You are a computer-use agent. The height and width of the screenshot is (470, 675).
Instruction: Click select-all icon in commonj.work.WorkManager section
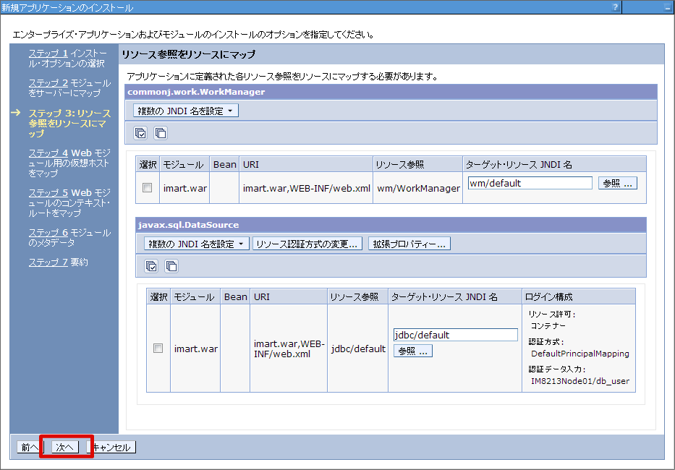click(x=141, y=133)
